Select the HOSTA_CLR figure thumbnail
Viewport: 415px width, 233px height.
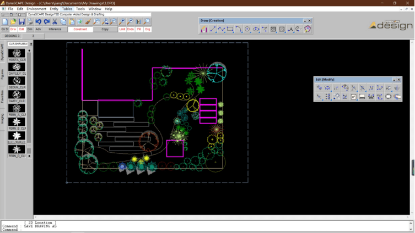coord(17,53)
